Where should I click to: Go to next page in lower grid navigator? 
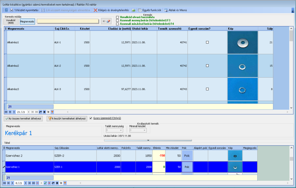(x=29, y=183)
